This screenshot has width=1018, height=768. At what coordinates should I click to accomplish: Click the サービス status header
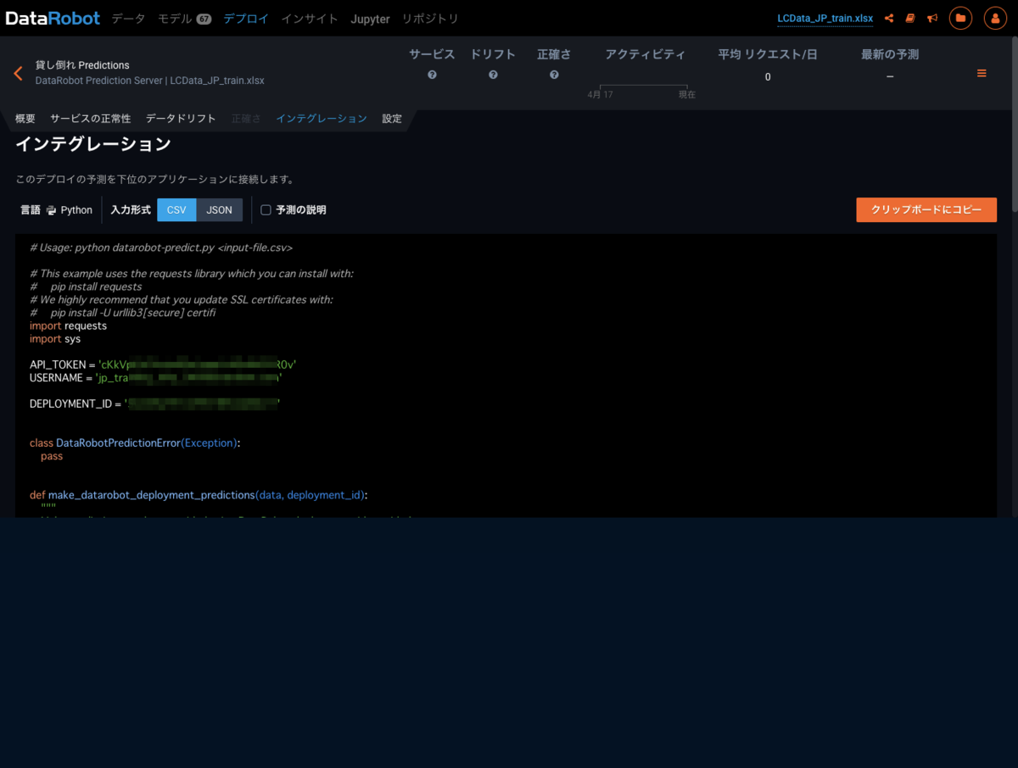[x=433, y=54]
